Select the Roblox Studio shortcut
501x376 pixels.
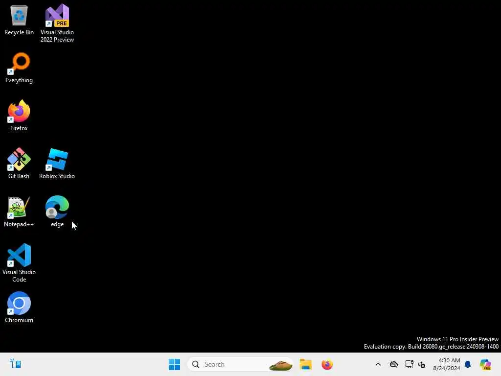57,164
